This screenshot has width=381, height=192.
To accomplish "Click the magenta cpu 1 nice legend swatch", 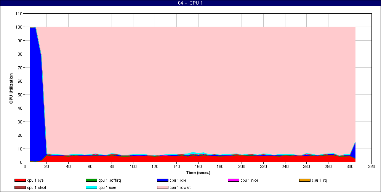I will click(x=234, y=180).
